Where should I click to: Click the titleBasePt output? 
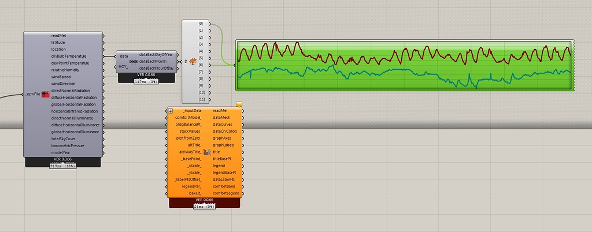point(221,159)
